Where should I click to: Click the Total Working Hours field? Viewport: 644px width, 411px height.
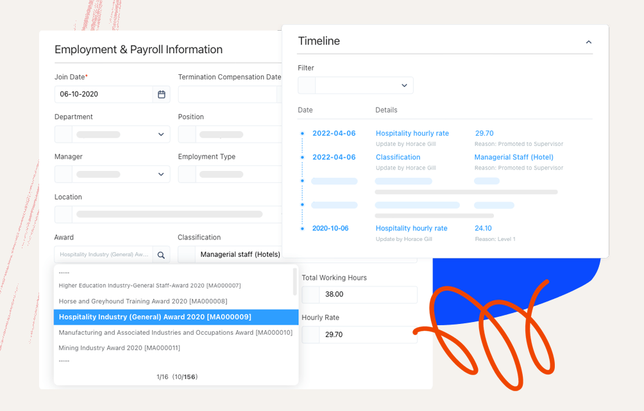[x=359, y=294]
